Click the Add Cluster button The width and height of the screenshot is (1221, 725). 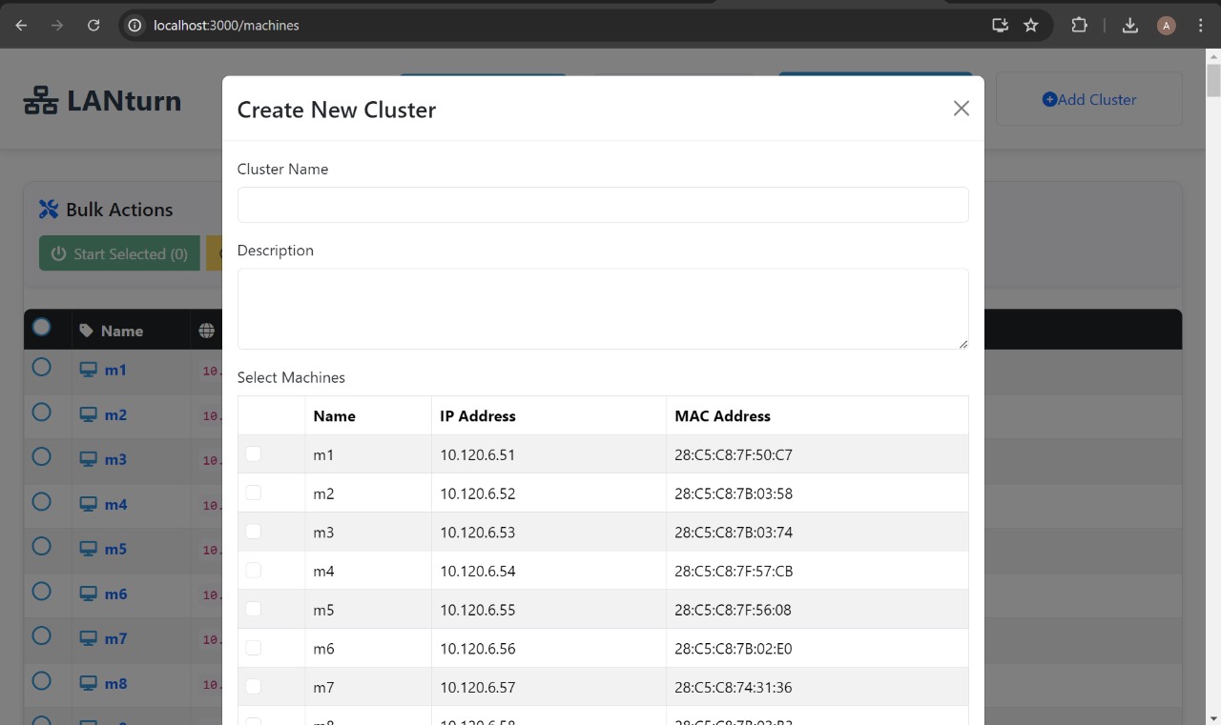pyautogui.click(x=1089, y=99)
